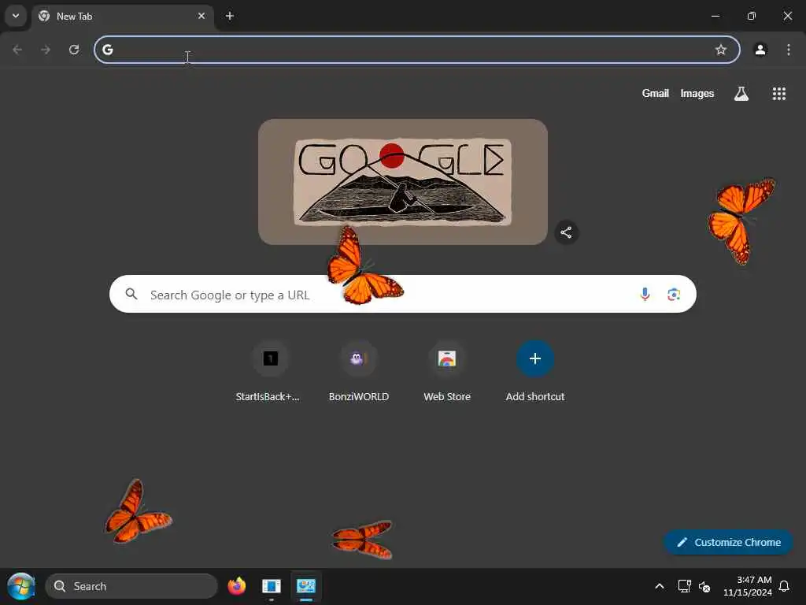This screenshot has width=806, height=605.
Task: Launch Firefox from the taskbar
Action: tap(236, 586)
